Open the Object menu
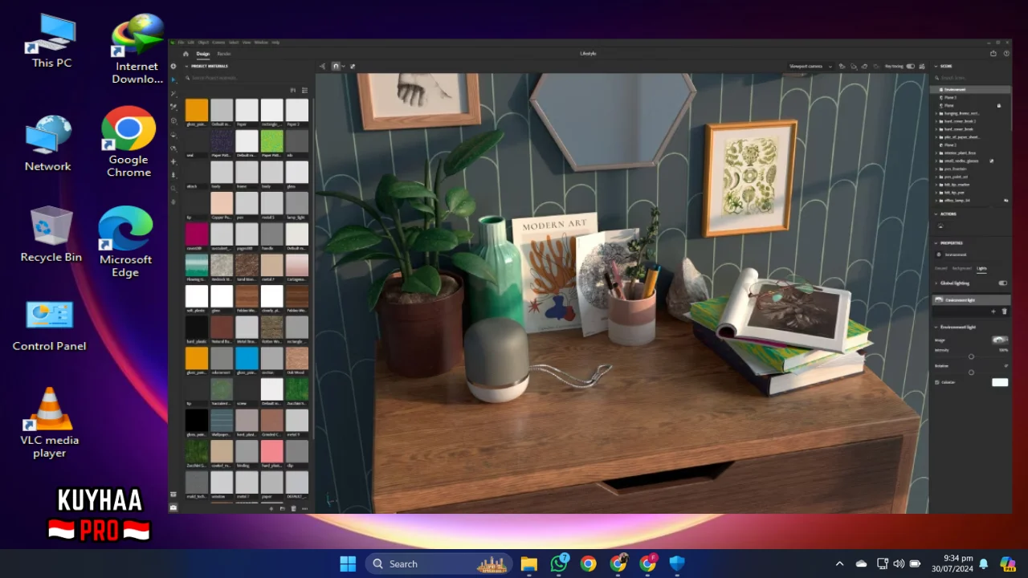Image resolution: width=1028 pixels, height=578 pixels. 203,42
